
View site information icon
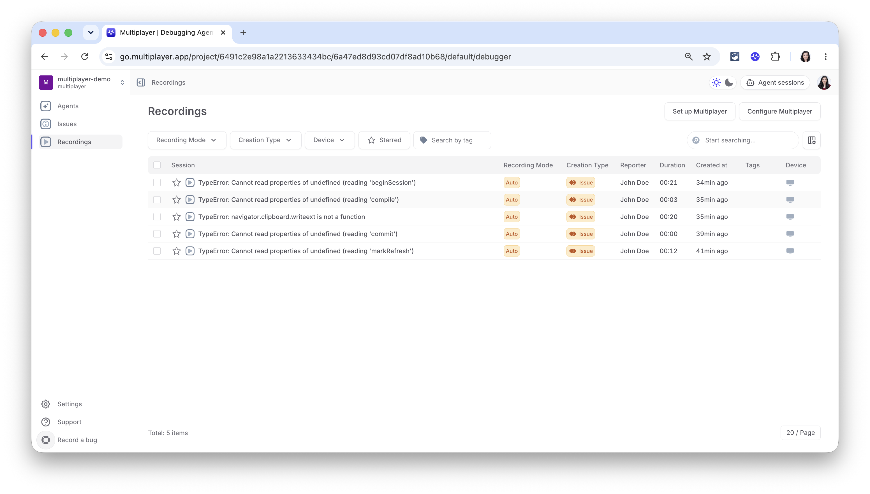click(x=108, y=57)
